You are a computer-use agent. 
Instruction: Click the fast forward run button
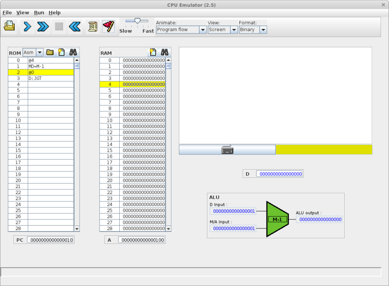pyautogui.click(x=43, y=26)
